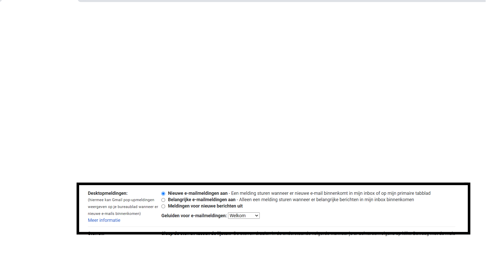
Task: Click the 'weergeven op je bureaublad' text line
Action: pos(123,207)
